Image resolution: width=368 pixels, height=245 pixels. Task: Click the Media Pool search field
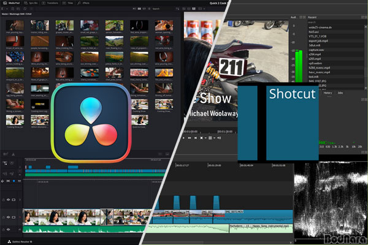tap(162, 9)
